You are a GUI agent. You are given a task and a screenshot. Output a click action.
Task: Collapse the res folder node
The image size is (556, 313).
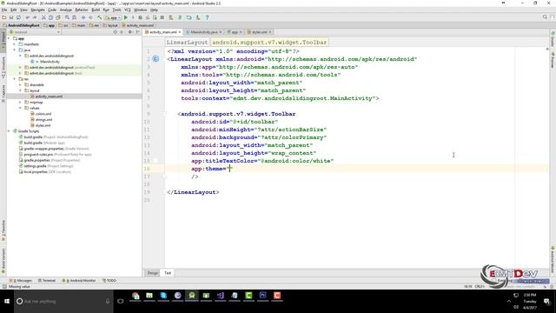(x=15, y=79)
